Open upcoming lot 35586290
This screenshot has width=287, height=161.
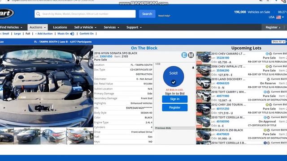point(223,71)
